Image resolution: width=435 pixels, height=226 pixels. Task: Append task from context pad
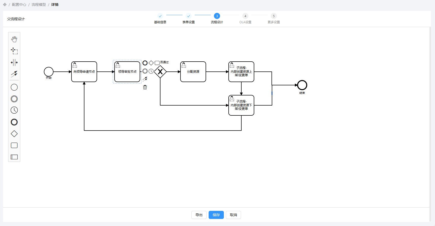[157, 63]
